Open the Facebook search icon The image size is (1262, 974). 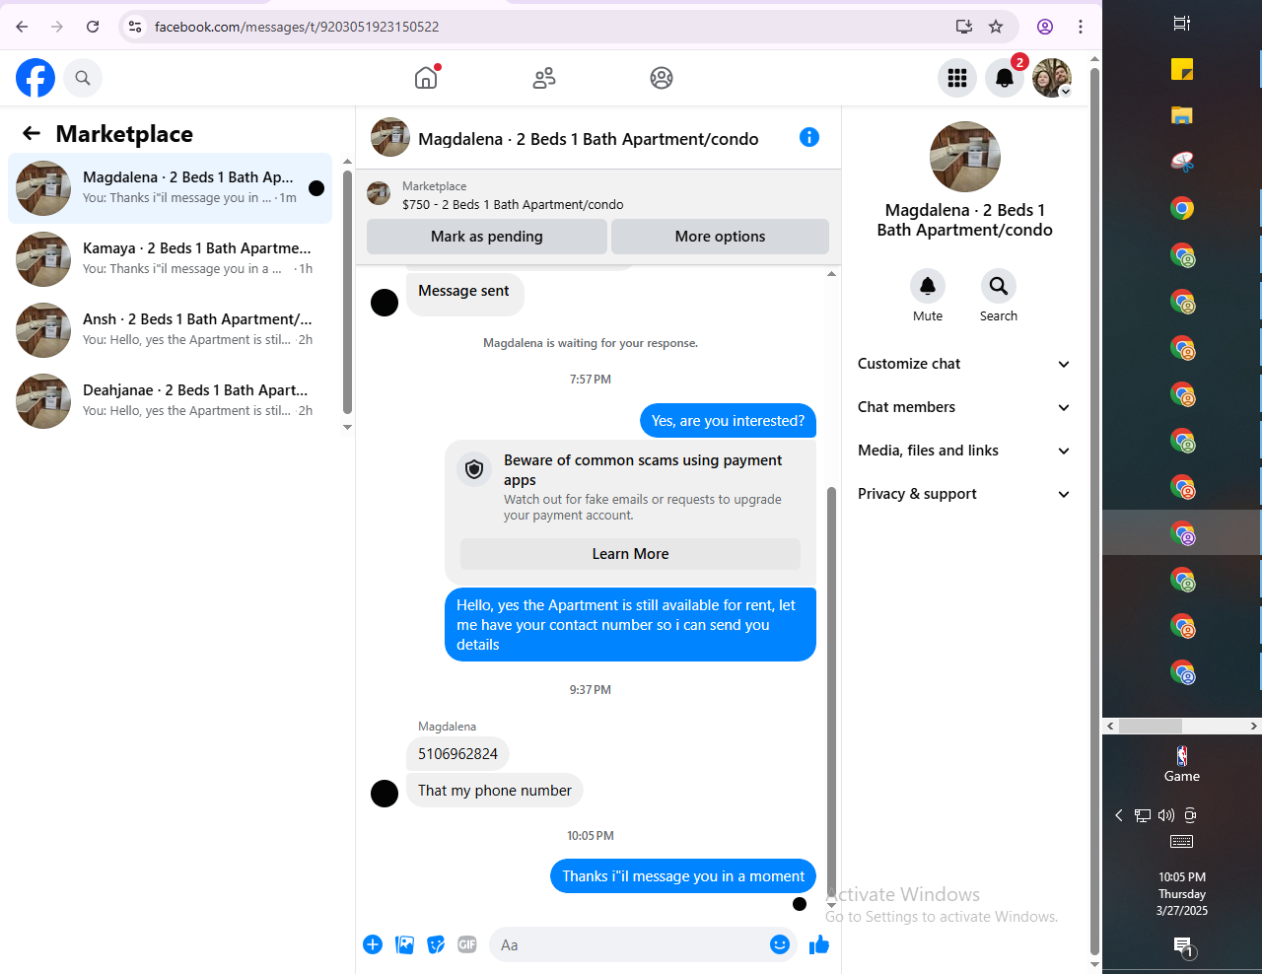tap(83, 78)
